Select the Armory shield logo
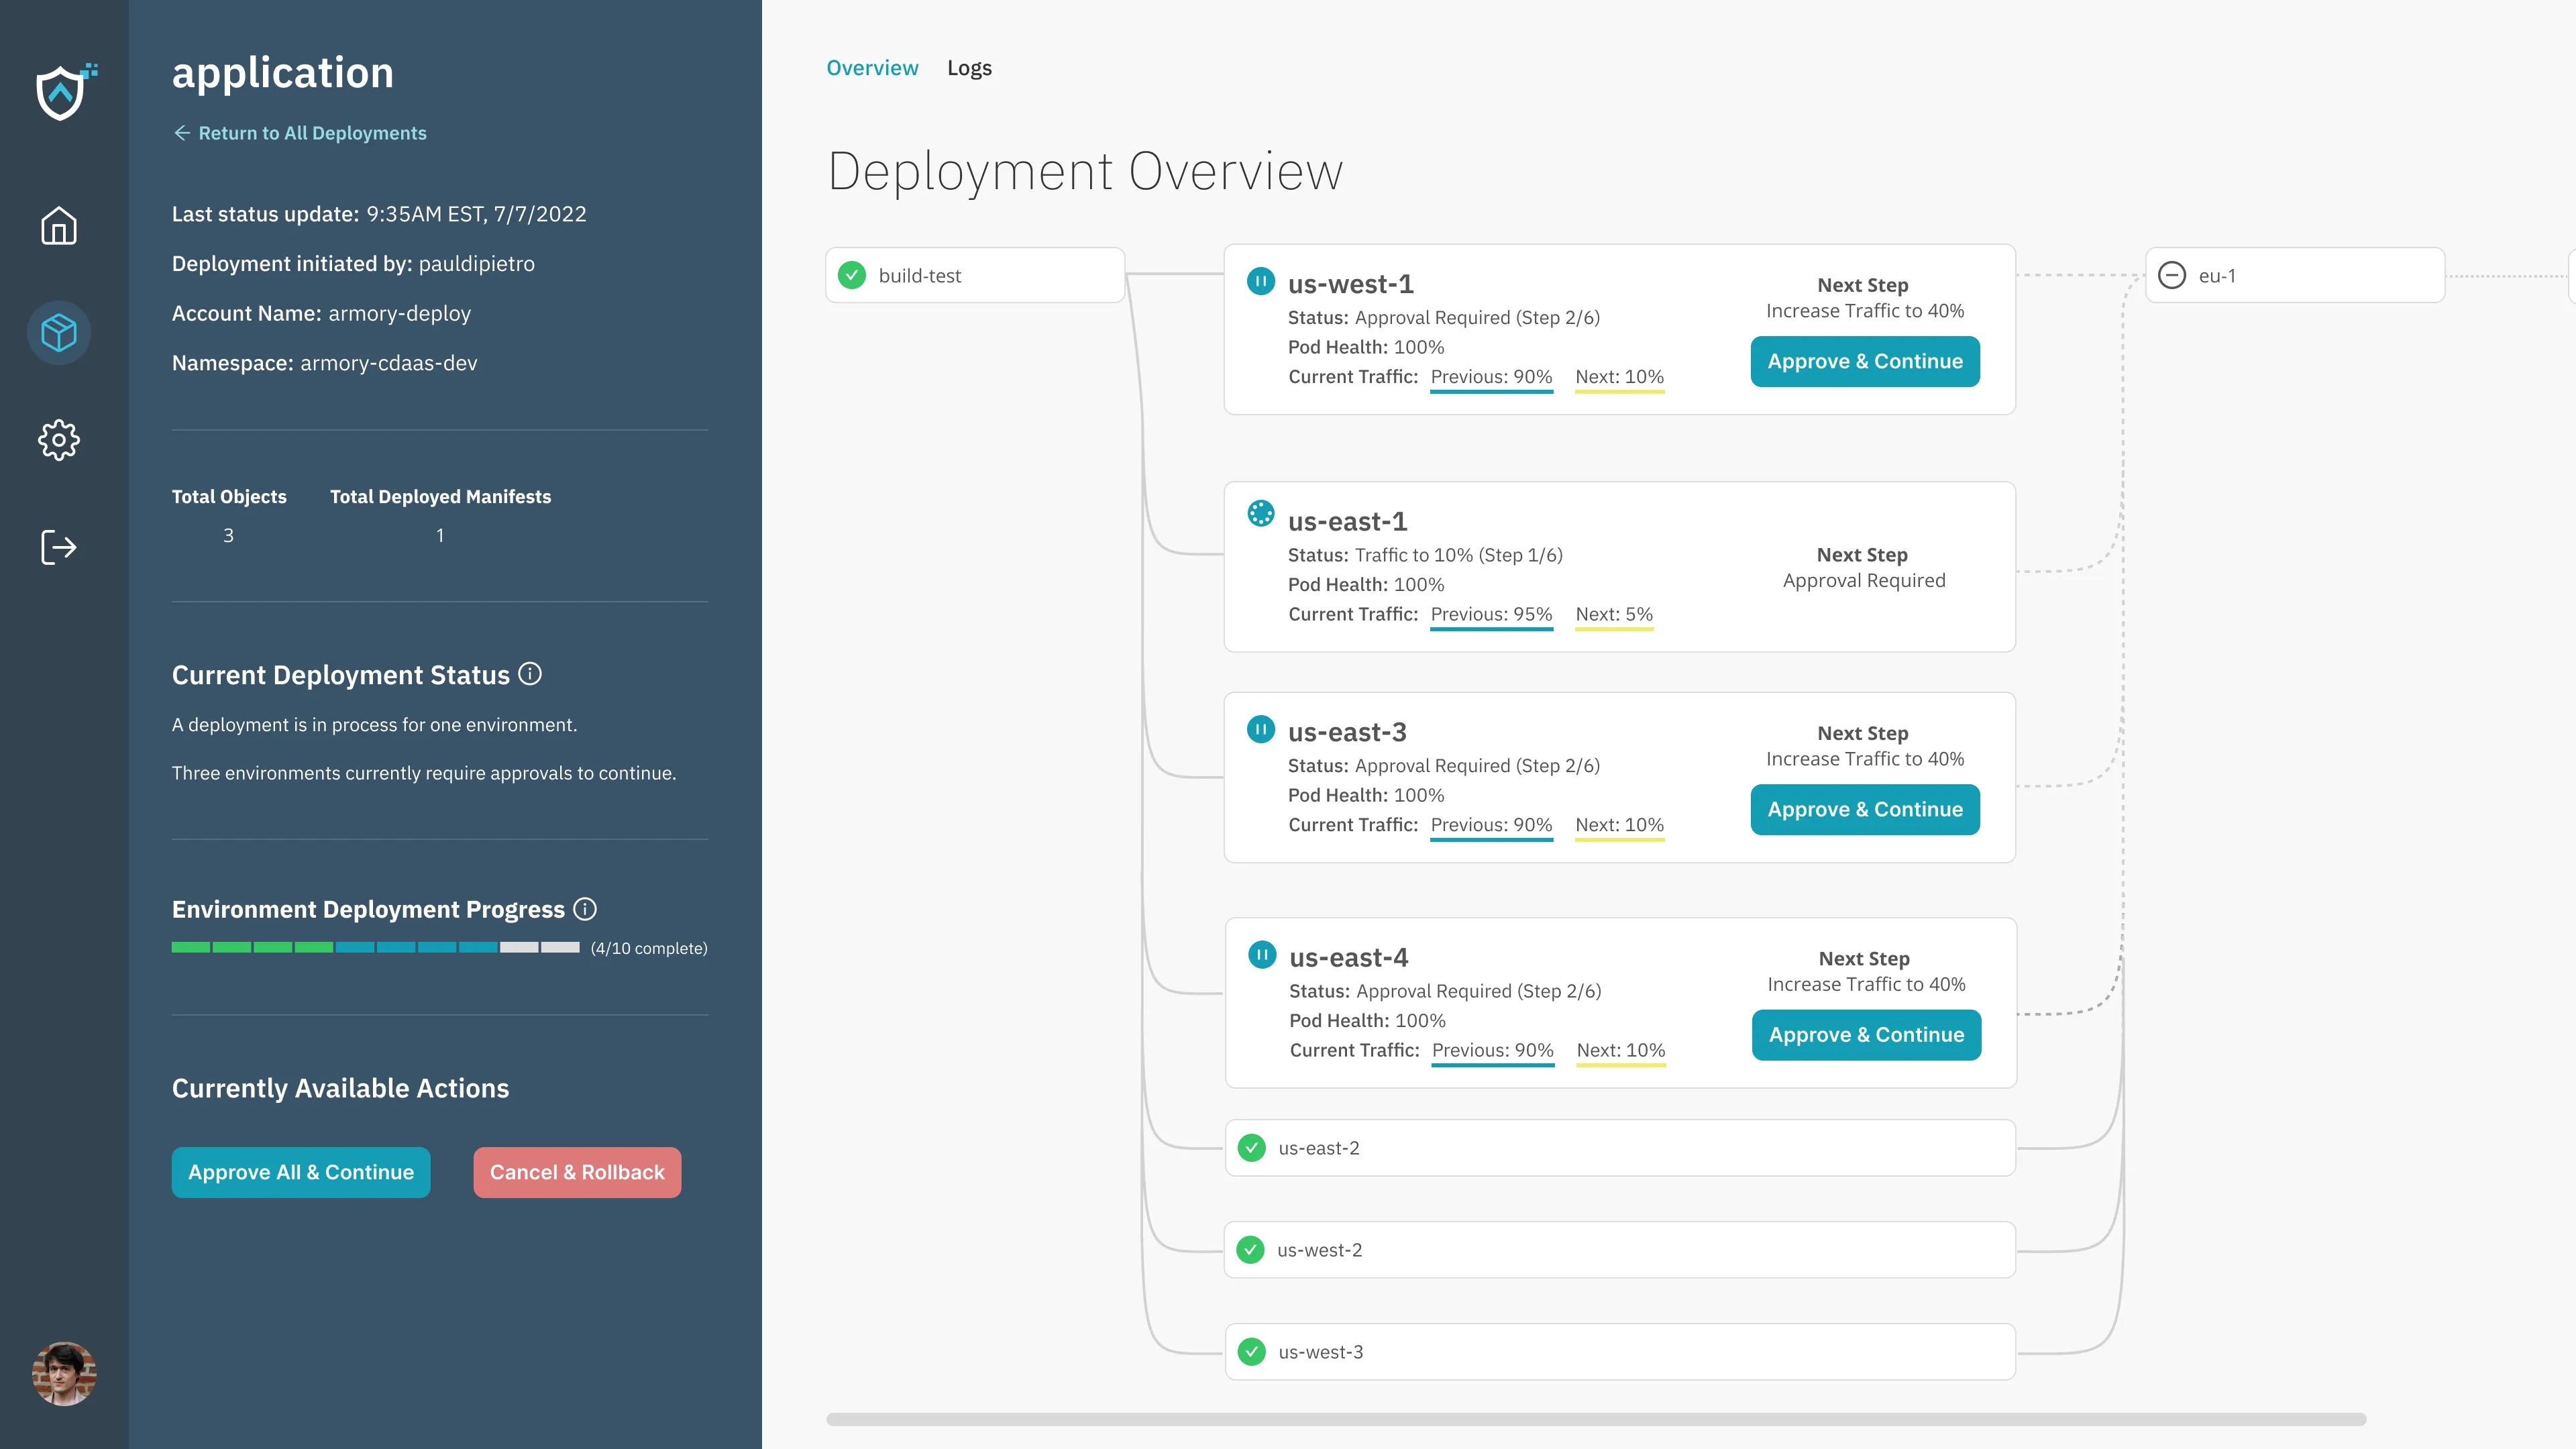This screenshot has width=2576, height=1449. [x=60, y=92]
